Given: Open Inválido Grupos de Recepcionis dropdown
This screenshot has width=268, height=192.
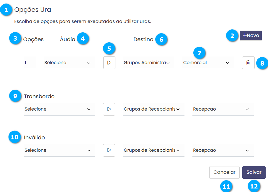Looking at the screenshot, I should coord(153,150).
